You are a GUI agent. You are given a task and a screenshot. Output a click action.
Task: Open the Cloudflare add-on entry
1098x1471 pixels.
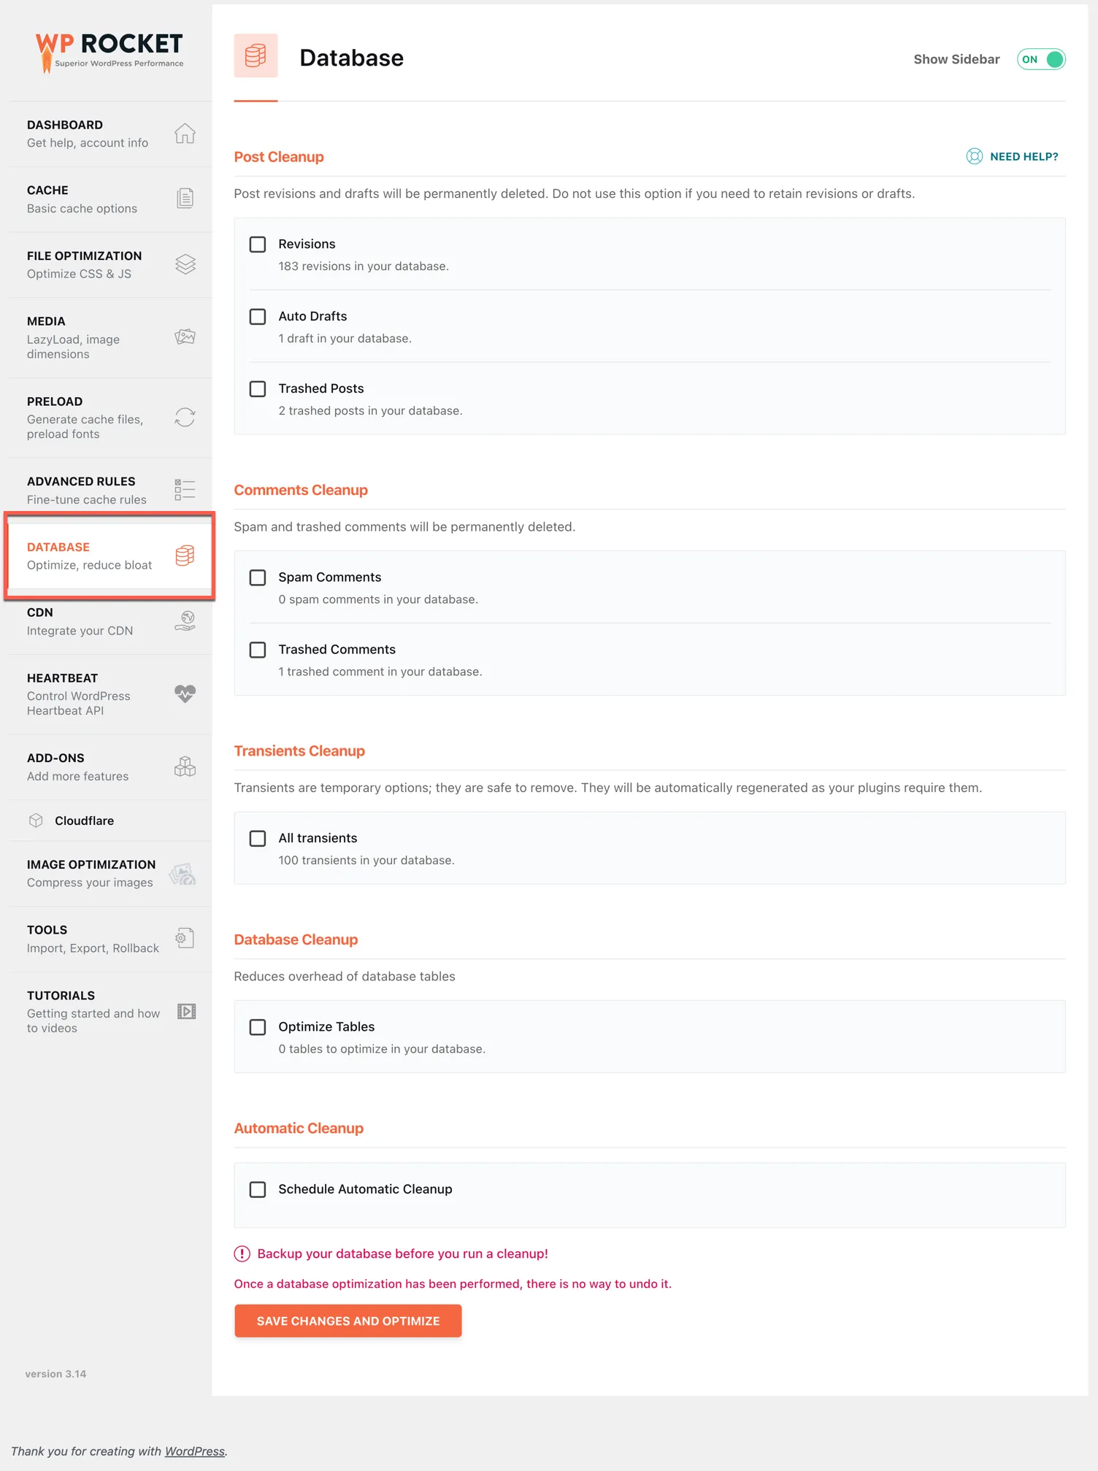tap(84, 820)
